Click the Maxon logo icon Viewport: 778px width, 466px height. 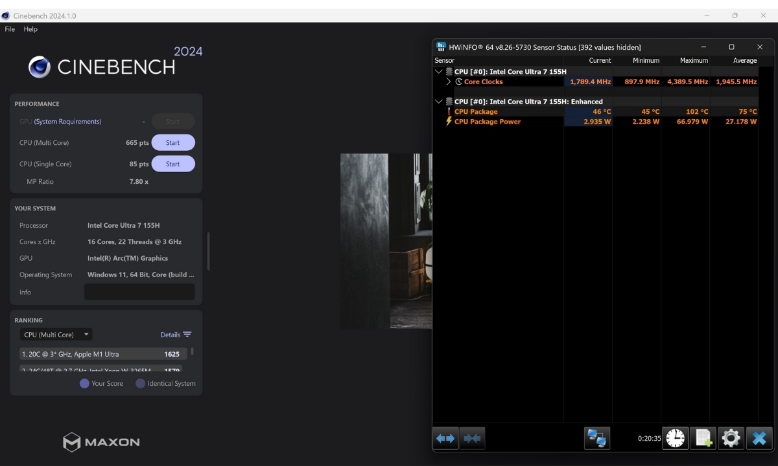pyautogui.click(x=71, y=442)
